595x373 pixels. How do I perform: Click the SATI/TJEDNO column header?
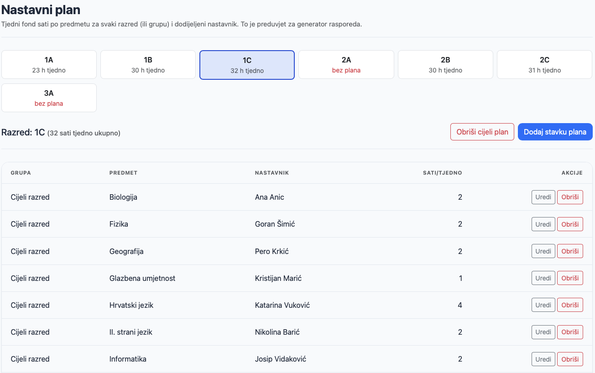pyautogui.click(x=442, y=173)
